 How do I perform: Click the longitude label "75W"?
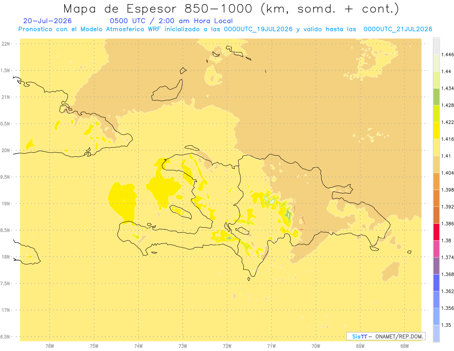coord(94,346)
